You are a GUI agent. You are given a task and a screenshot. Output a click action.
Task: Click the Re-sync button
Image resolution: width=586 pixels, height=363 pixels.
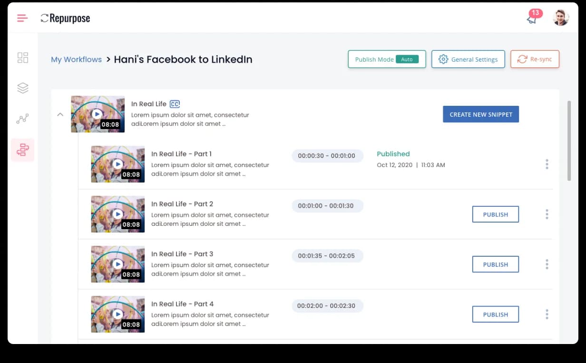pos(535,59)
